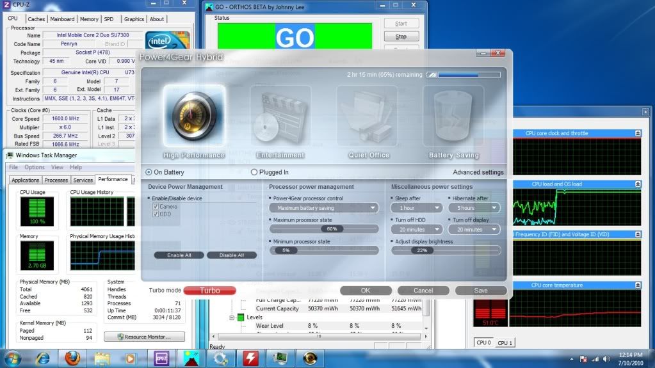Open Power4Gear processor control dropdown

(x=324, y=207)
